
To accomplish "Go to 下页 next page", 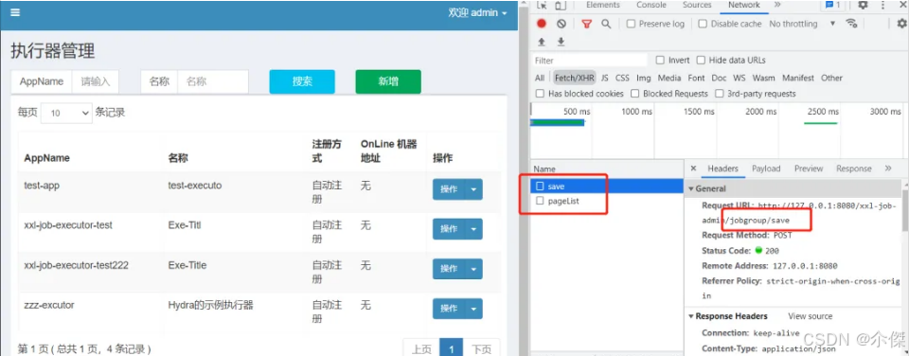I will [x=481, y=347].
